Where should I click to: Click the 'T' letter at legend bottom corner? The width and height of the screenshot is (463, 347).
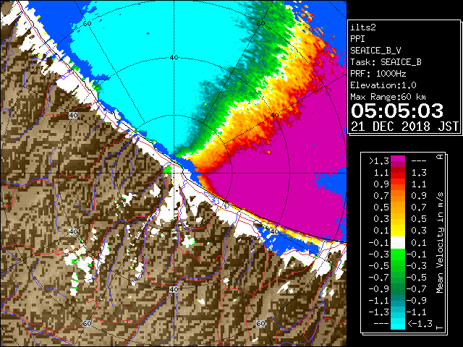coord(440,327)
